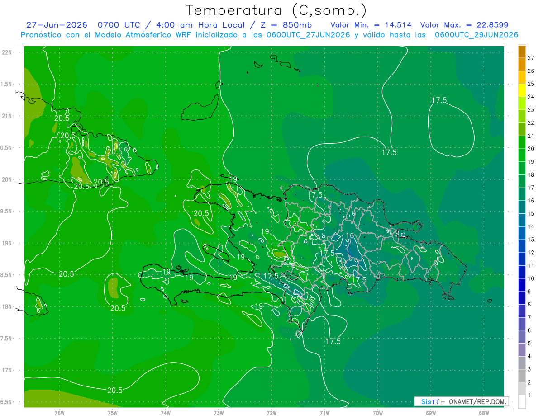The width and height of the screenshot is (543, 419).
Task: Click the '18N' latitude label
Action: [6, 306]
